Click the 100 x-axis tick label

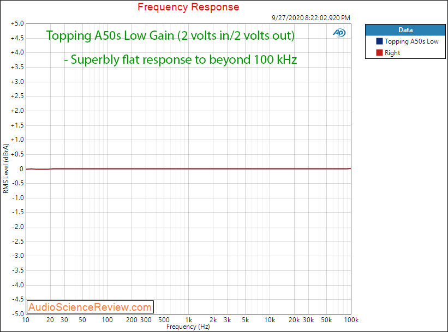pos(107,320)
